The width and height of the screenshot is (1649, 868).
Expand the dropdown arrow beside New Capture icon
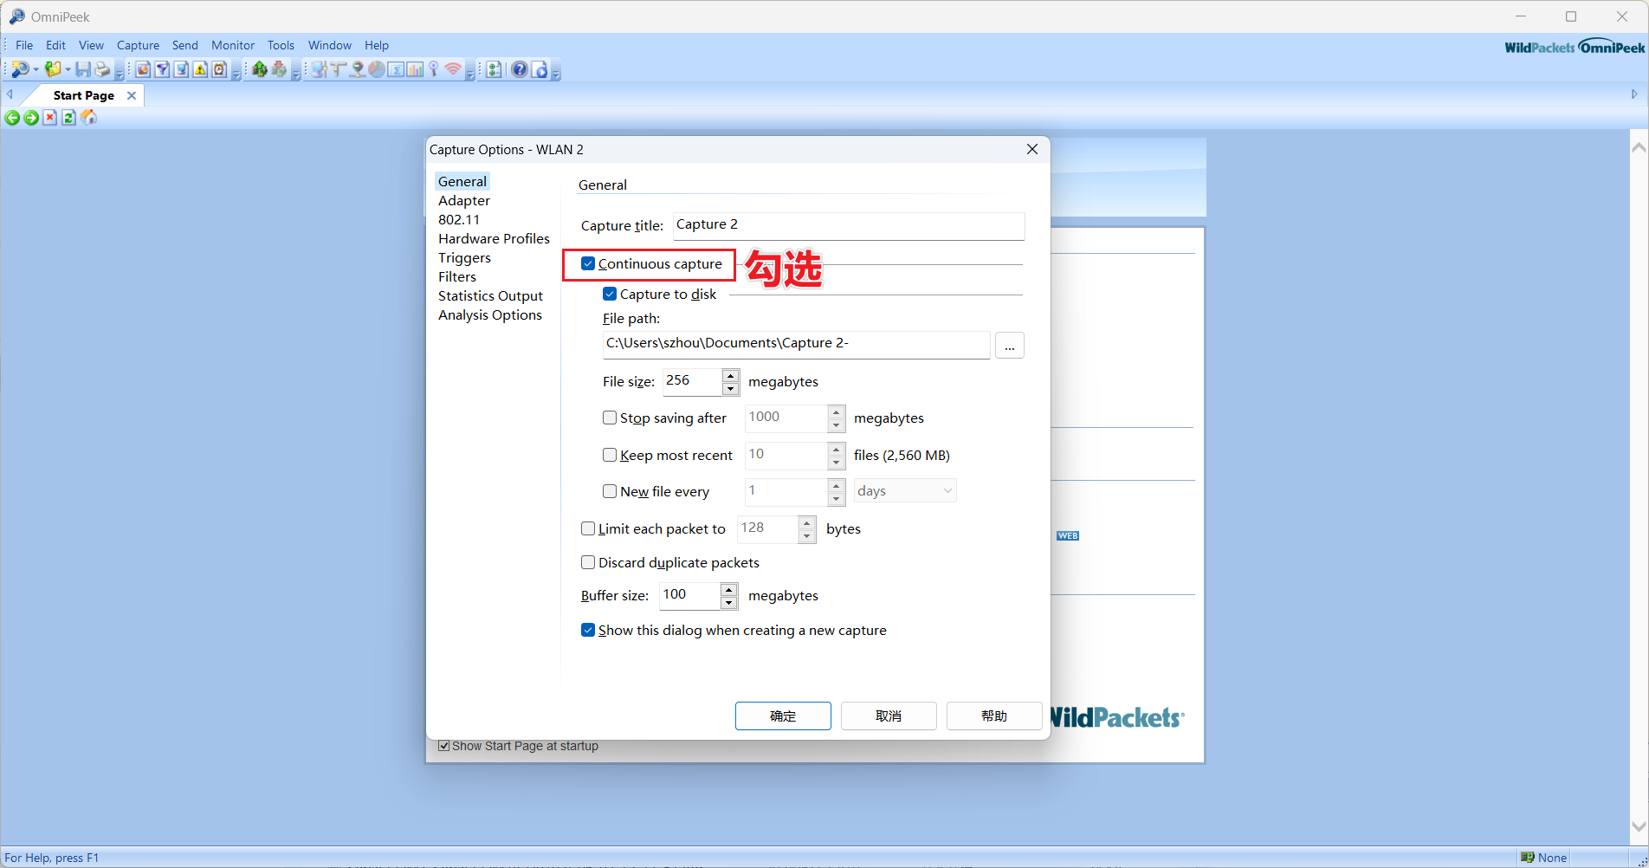tap(36, 70)
